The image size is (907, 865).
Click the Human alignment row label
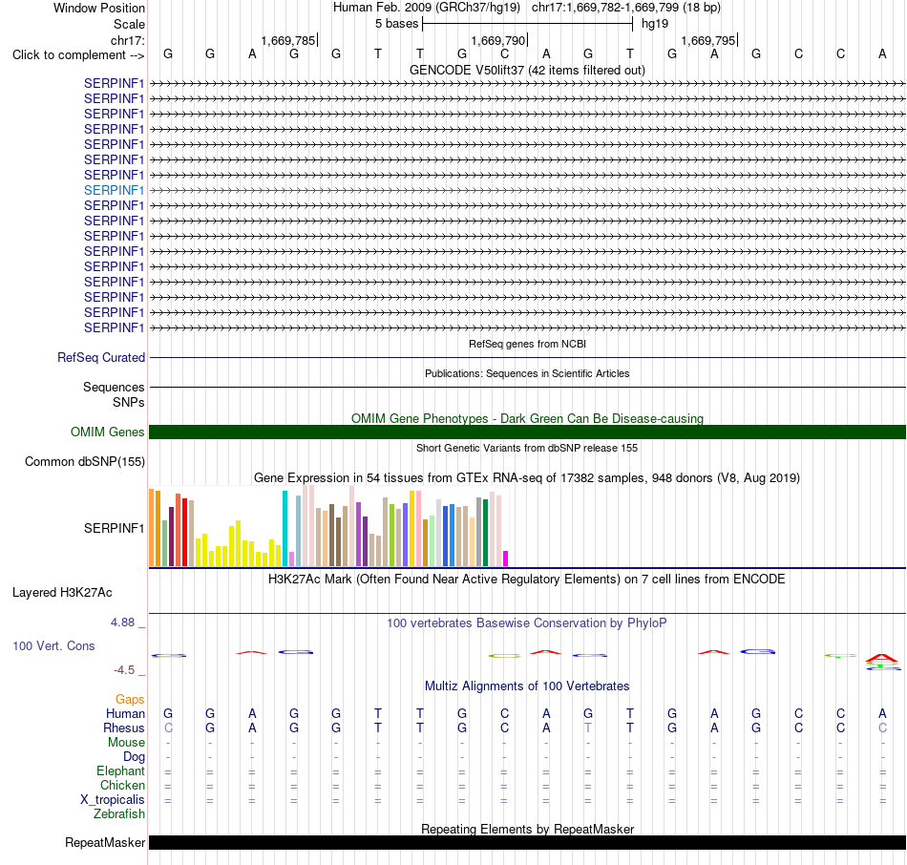125,714
